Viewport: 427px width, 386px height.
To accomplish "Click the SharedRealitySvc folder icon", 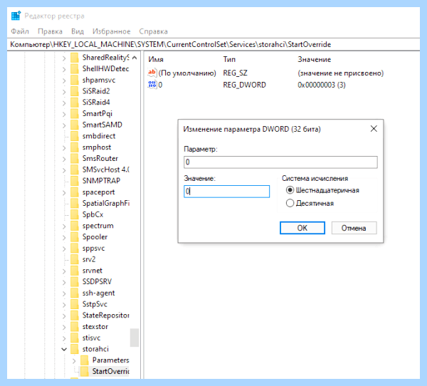I will click(74, 58).
